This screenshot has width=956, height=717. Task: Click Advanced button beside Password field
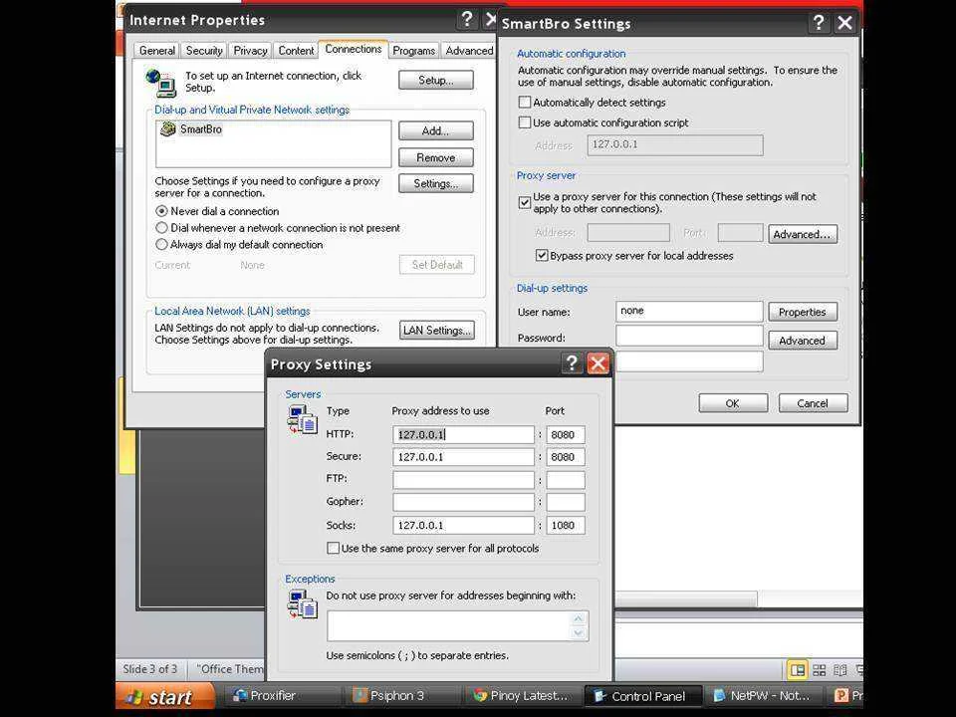point(803,341)
